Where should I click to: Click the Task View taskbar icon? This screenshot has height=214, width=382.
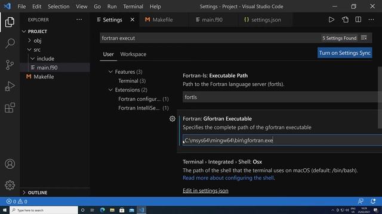point(92,210)
